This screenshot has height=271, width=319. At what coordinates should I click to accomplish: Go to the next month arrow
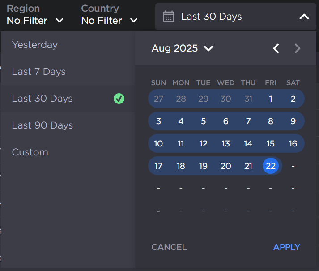298,48
